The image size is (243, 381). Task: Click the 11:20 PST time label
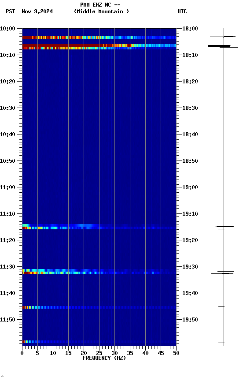(7, 240)
